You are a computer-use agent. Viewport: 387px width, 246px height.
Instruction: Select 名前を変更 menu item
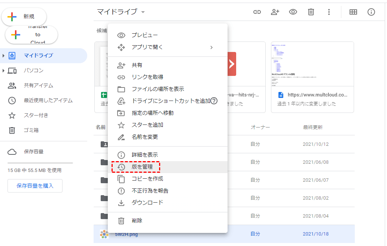point(168,137)
